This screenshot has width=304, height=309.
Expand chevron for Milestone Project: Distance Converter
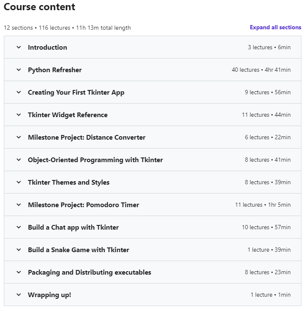tap(19, 137)
